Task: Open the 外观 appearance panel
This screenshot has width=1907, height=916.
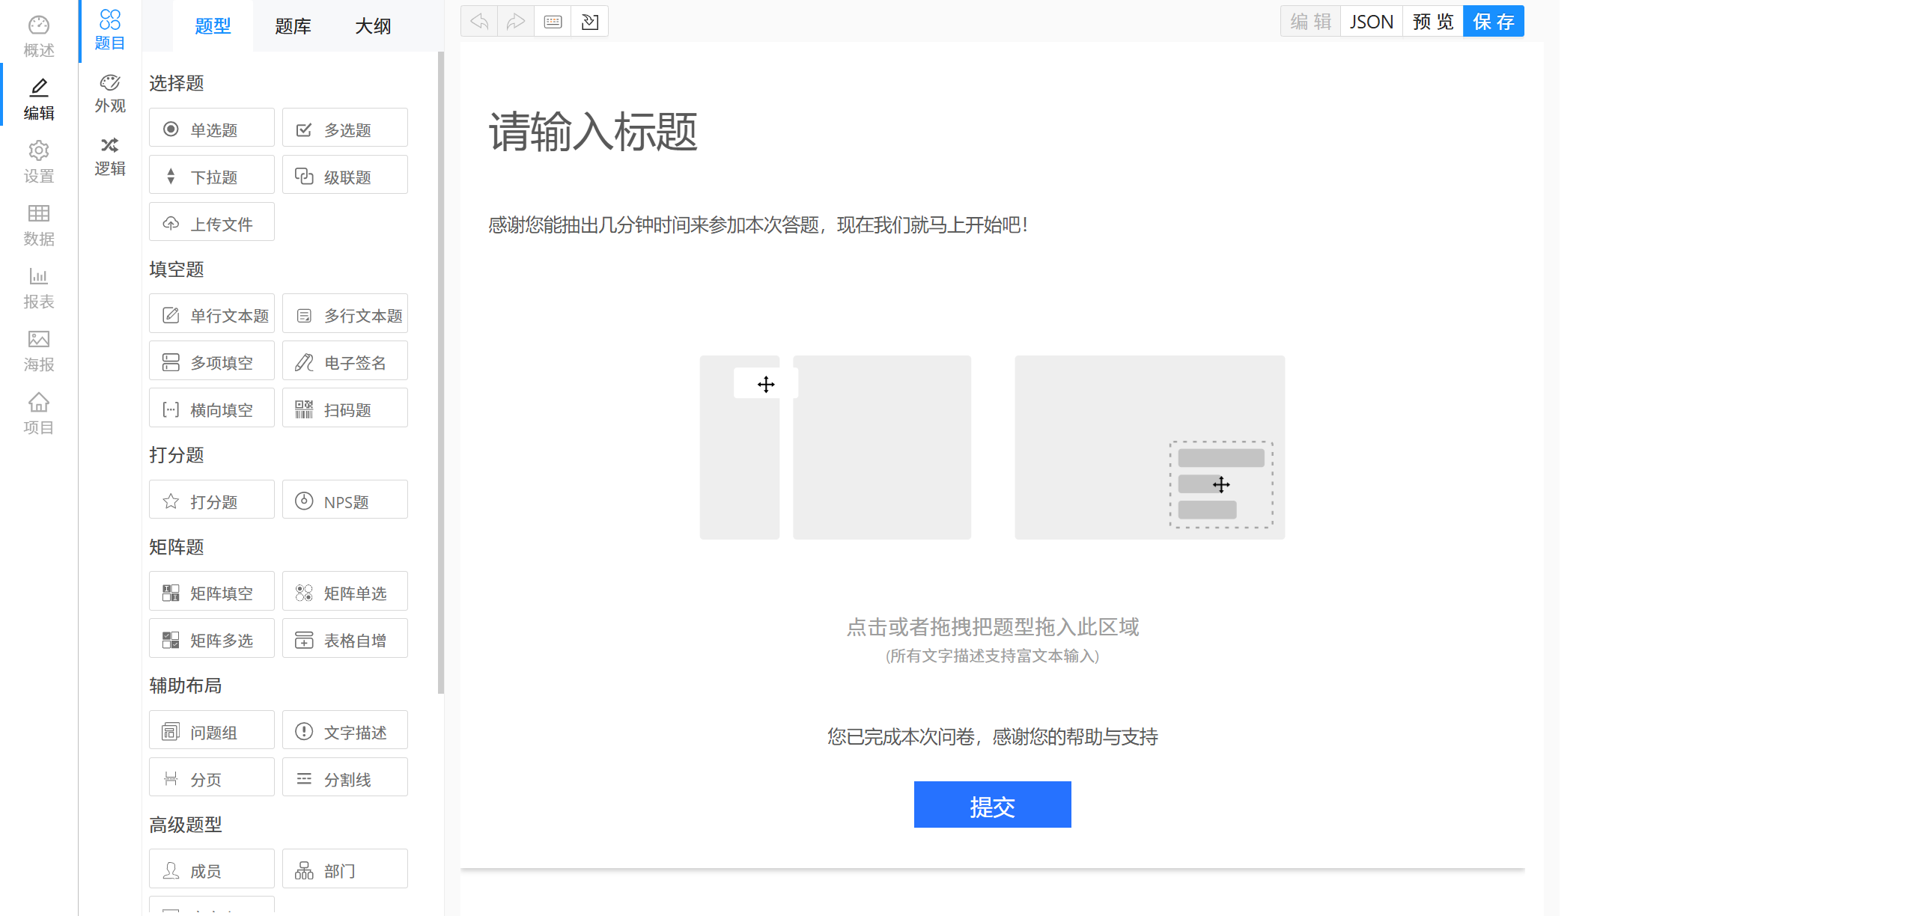Action: [x=110, y=94]
